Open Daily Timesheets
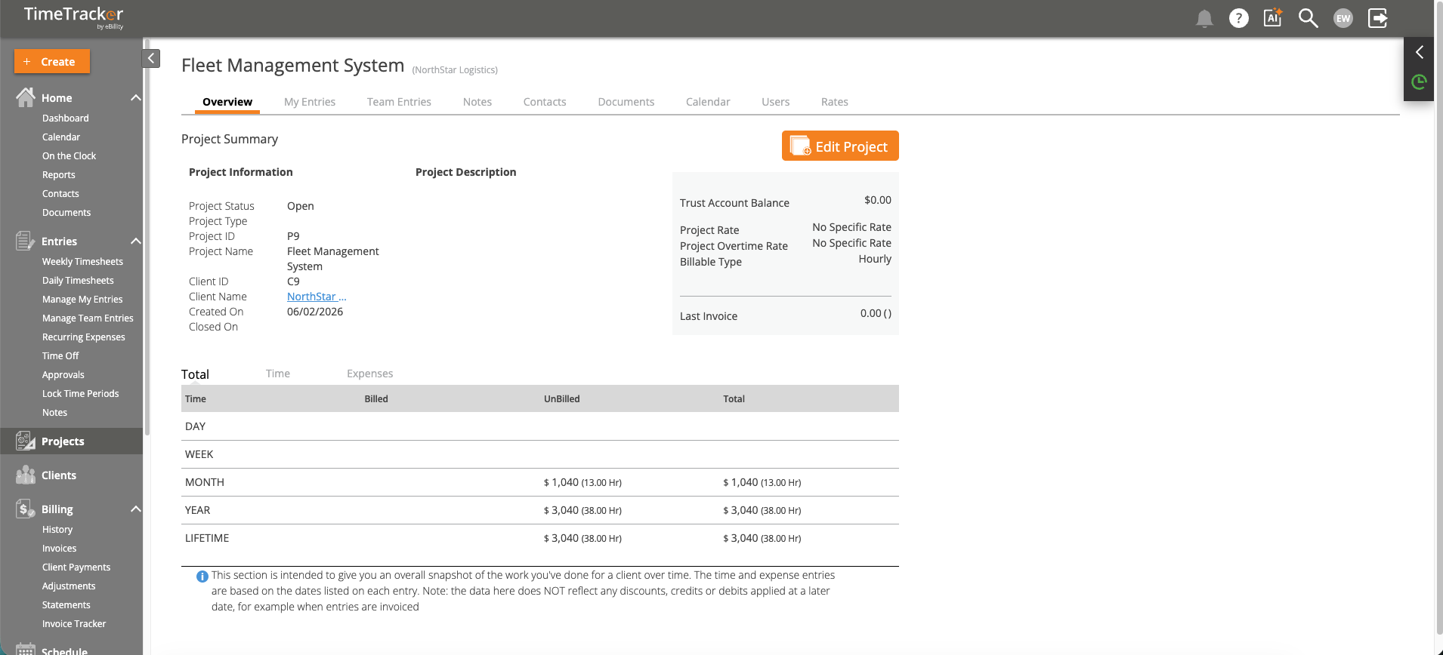Viewport: 1443px width, 655px height. click(x=78, y=281)
